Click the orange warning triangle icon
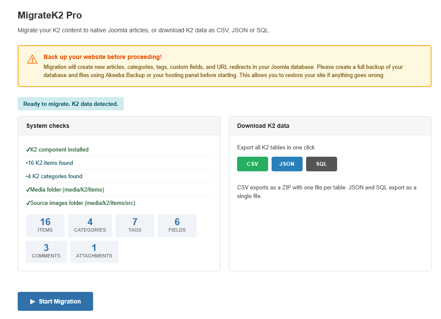The image size is (441, 319). pos(32,59)
